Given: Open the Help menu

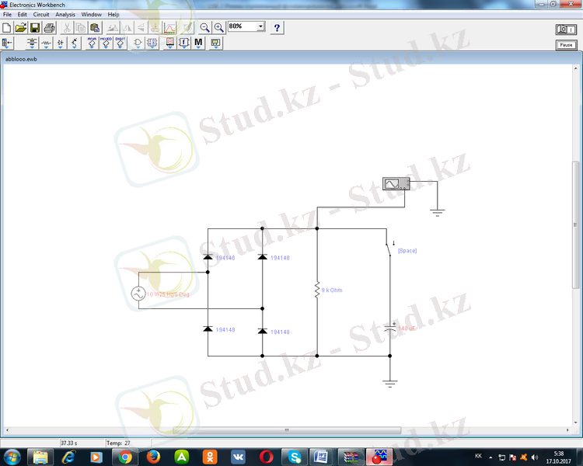Looking at the screenshot, I should pyautogui.click(x=113, y=15).
